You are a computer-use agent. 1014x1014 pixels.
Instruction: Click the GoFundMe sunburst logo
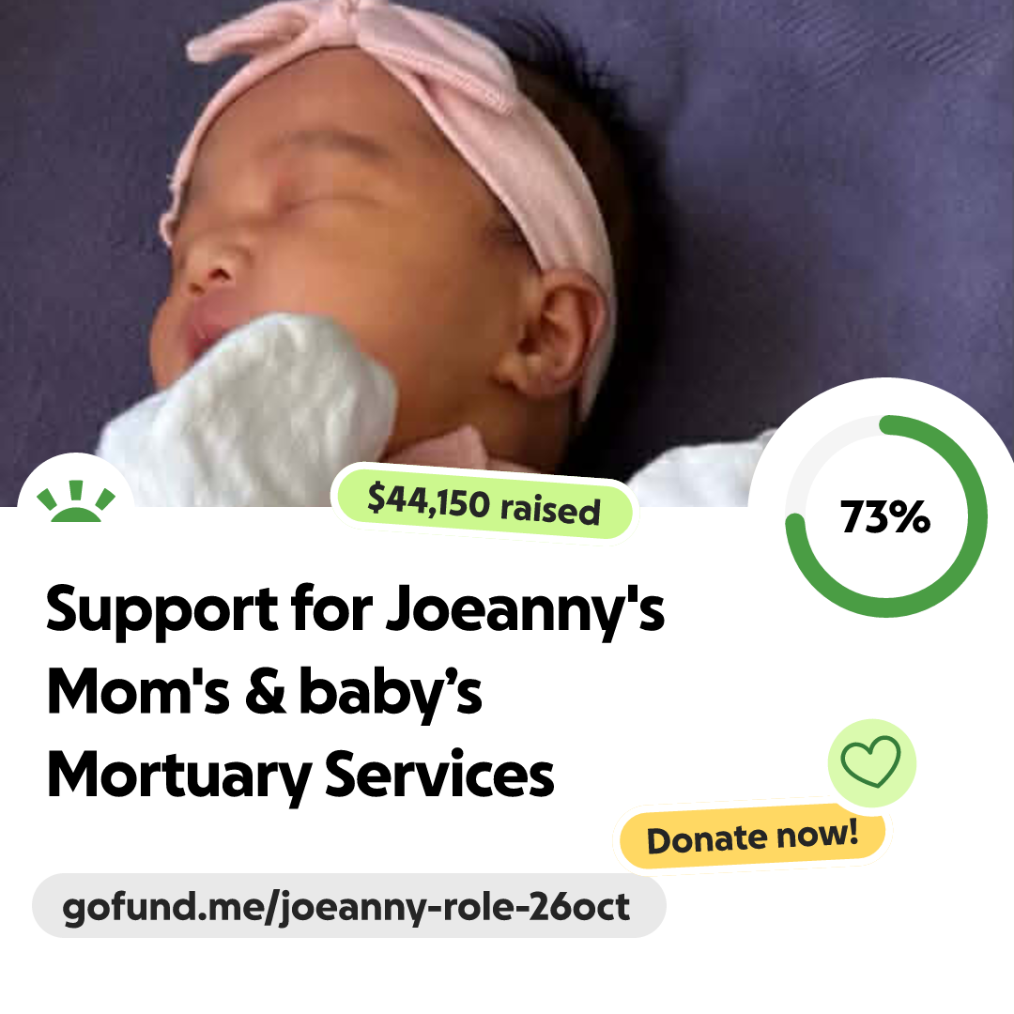[76, 501]
